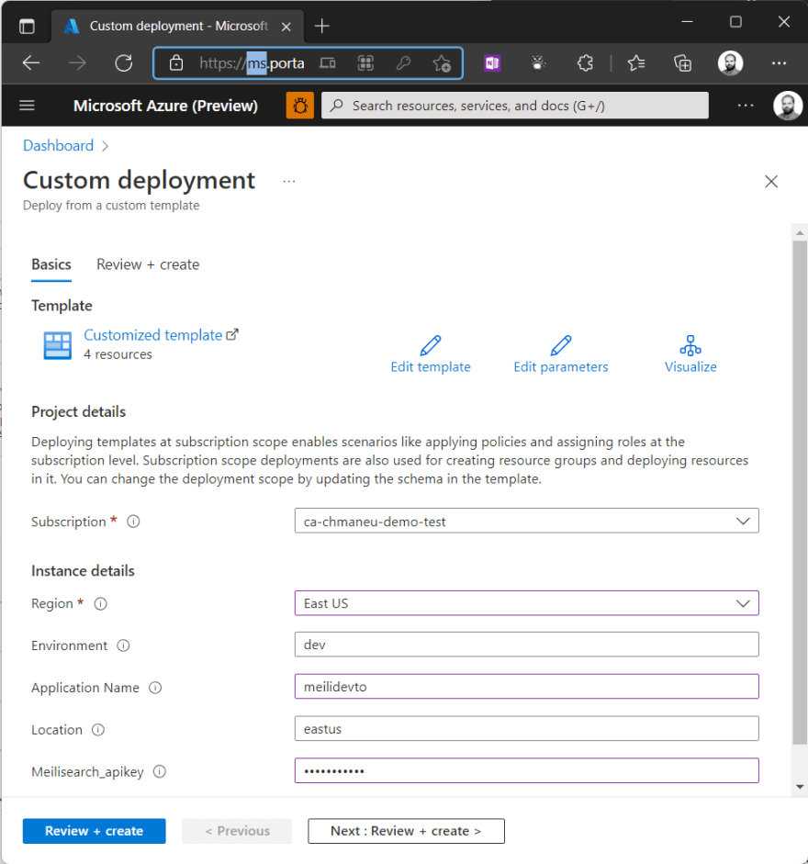Image resolution: width=808 pixels, height=864 pixels.
Task: Switch to the Review + create tab
Action: click(x=147, y=264)
